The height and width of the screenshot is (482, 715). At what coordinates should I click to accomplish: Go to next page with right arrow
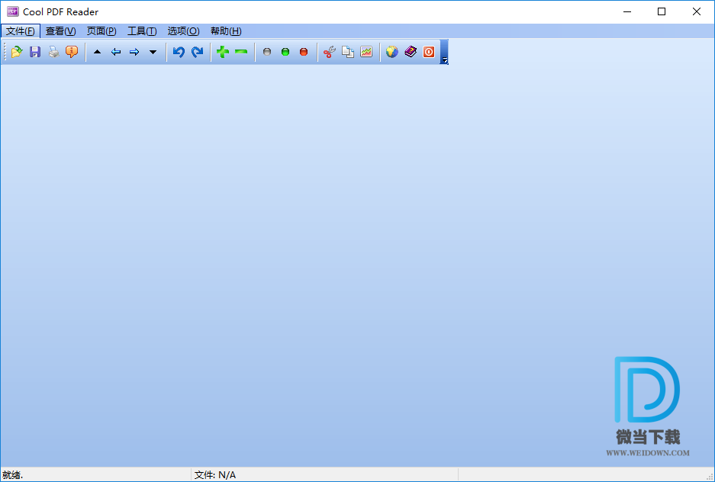click(134, 52)
